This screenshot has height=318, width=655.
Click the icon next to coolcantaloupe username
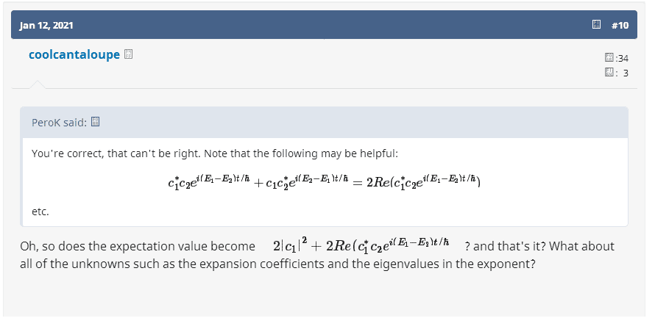pos(128,54)
